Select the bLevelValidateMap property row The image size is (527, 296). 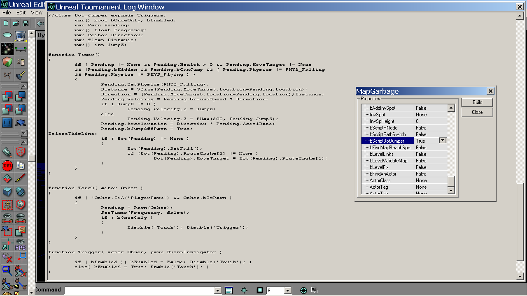pos(404,161)
